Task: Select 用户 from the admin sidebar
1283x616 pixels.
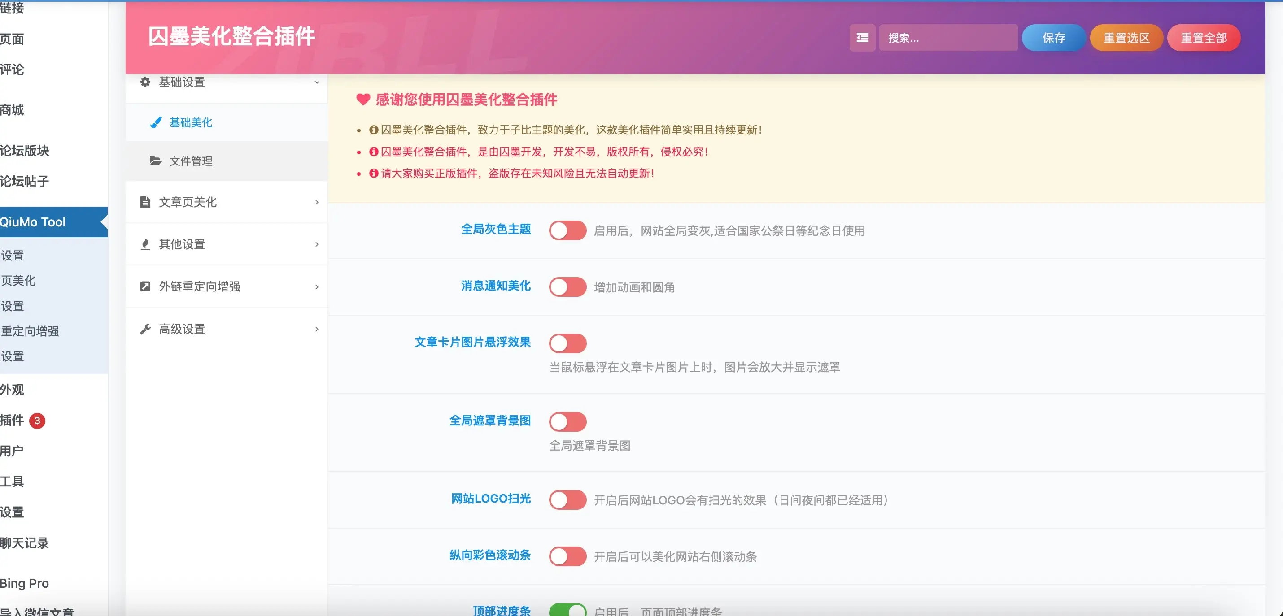Action: [12, 450]
